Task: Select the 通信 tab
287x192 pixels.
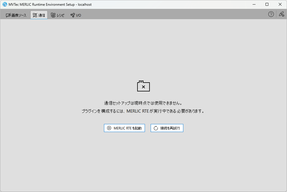Action: click(x=39, y=15)
